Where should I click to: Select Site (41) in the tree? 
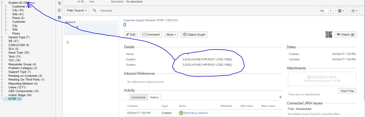click(18, 14)
